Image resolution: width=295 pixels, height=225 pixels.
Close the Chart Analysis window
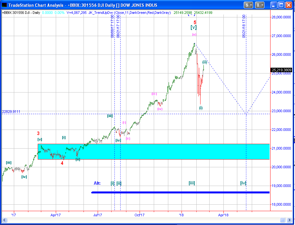[x=289, y=5]
